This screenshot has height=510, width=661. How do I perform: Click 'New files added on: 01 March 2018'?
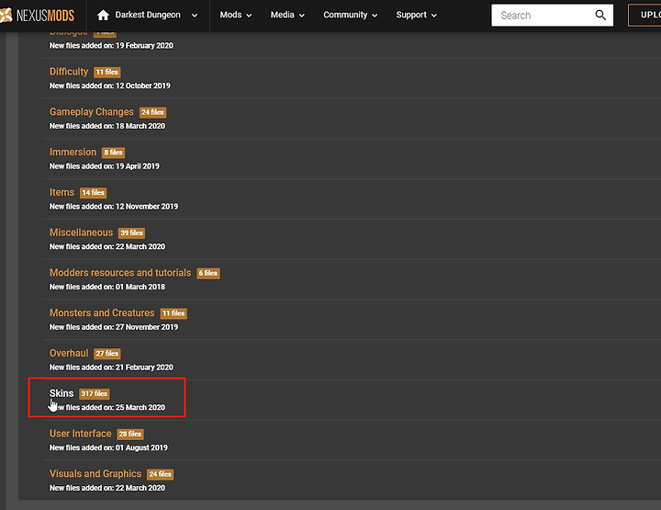pyautogui.click(x=107, y=287)
